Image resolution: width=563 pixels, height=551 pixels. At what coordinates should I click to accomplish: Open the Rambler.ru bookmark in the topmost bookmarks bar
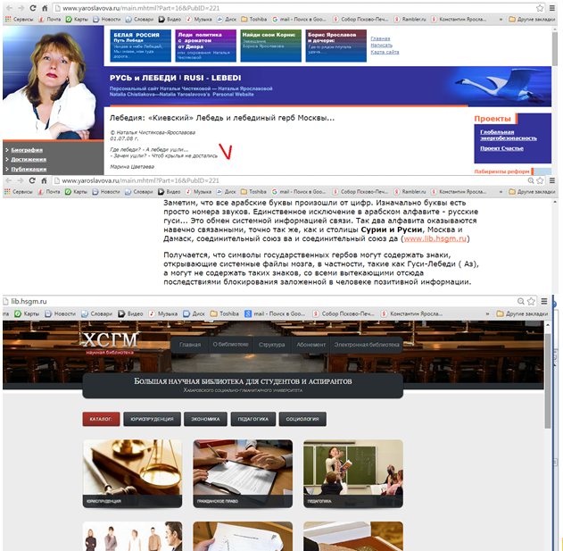point(410,20)
